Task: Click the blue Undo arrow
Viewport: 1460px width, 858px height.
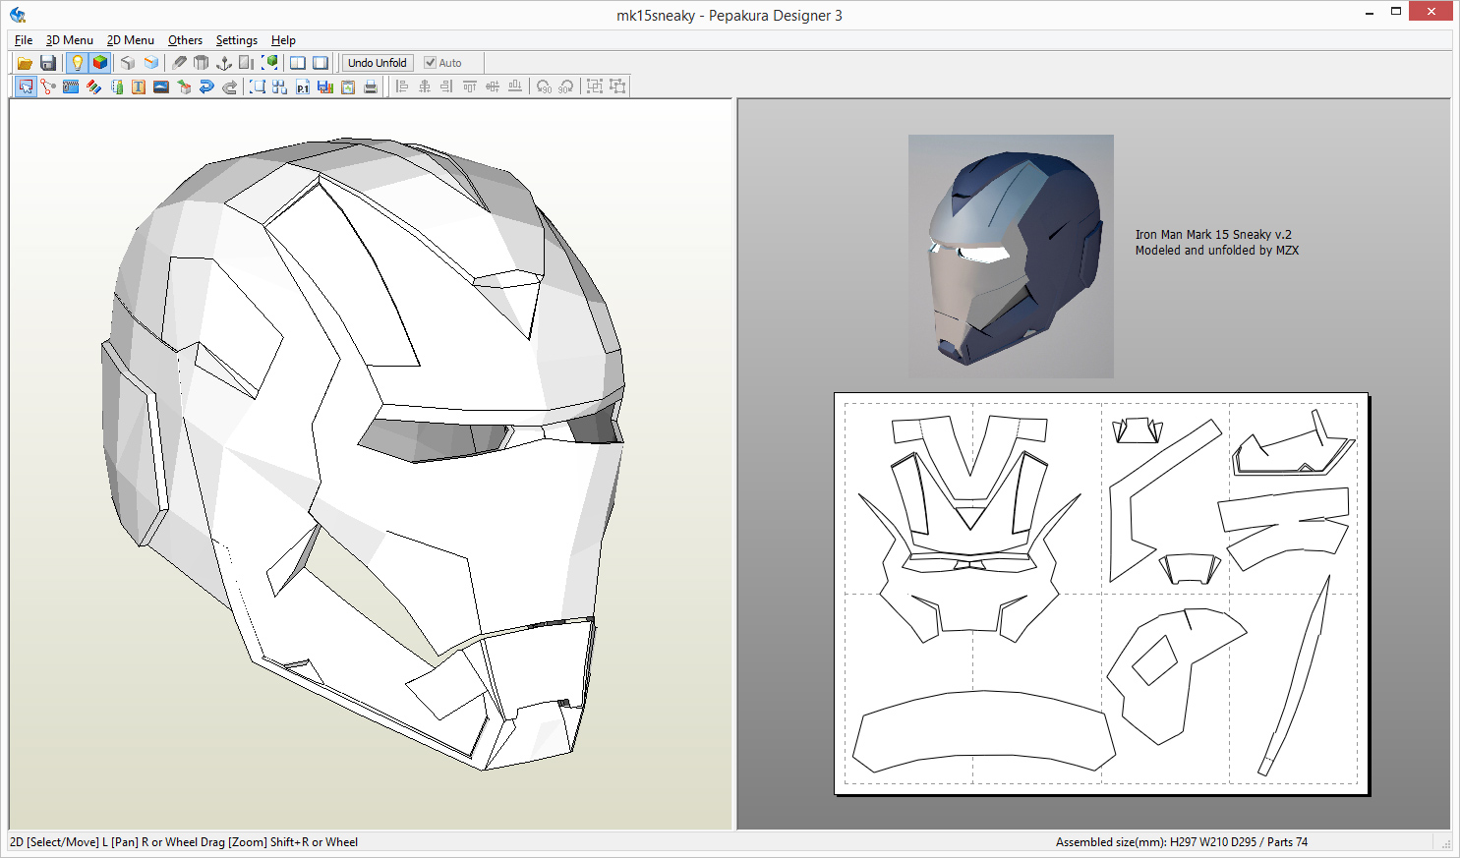Action: pos(206,86)
